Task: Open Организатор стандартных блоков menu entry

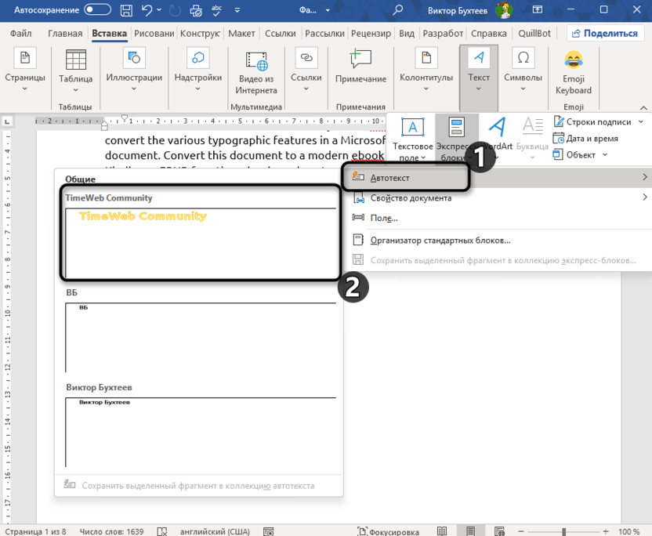Action: [x=440, y=240]
